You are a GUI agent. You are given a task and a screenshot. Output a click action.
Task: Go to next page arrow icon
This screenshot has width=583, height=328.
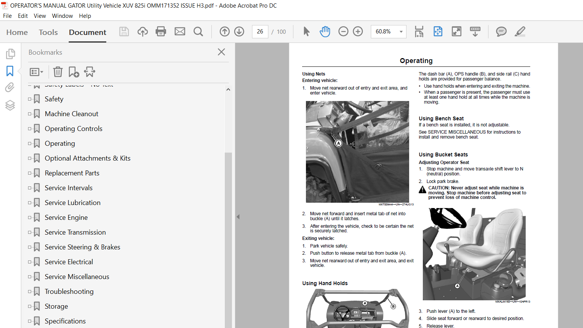point(239,32)
